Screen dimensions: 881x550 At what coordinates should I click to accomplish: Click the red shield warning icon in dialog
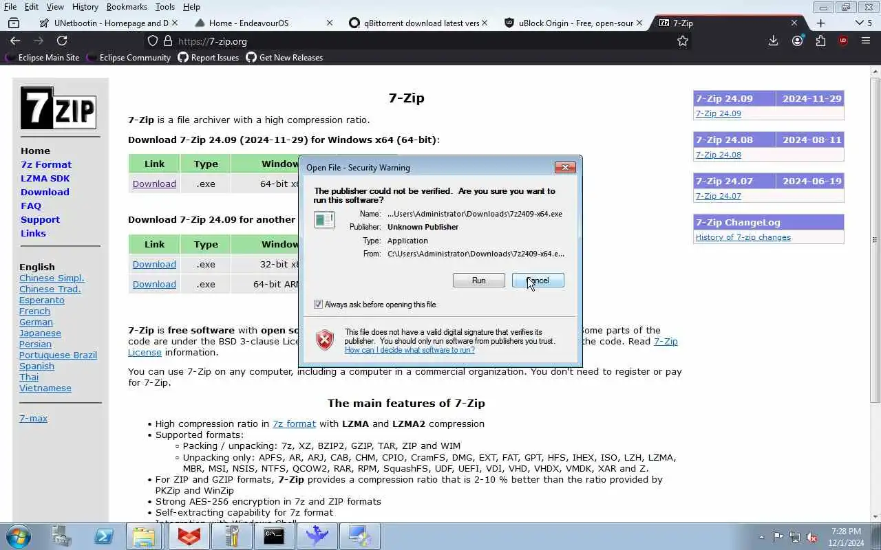click(325, 340)
